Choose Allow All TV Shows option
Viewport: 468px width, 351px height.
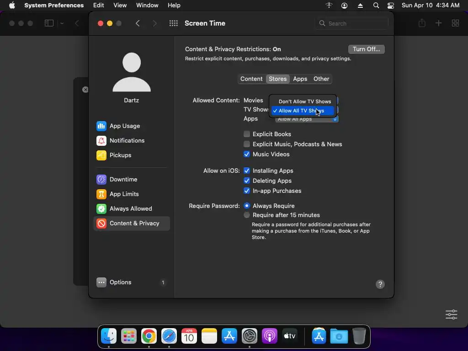click(303, 111)
